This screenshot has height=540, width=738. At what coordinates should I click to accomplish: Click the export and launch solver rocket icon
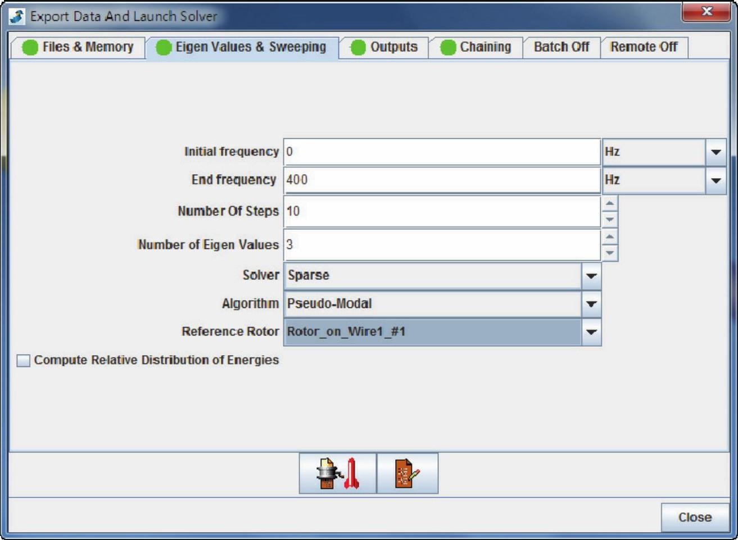337,474
